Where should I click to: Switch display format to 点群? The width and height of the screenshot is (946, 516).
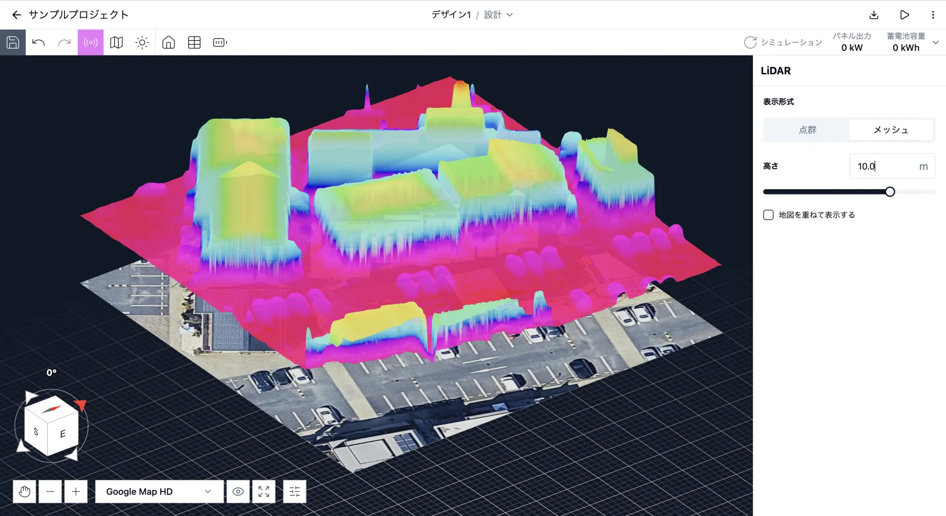pyautogui.click(x=807, y=130)
